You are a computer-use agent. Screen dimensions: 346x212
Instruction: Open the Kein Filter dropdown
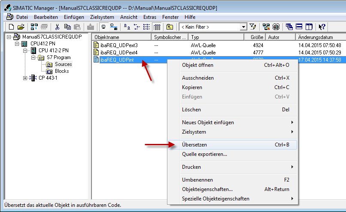tap(243, 27)
